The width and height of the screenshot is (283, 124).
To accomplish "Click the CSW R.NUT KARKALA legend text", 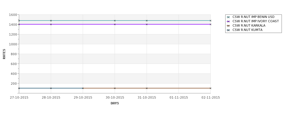I will click(x=249, y=26).
